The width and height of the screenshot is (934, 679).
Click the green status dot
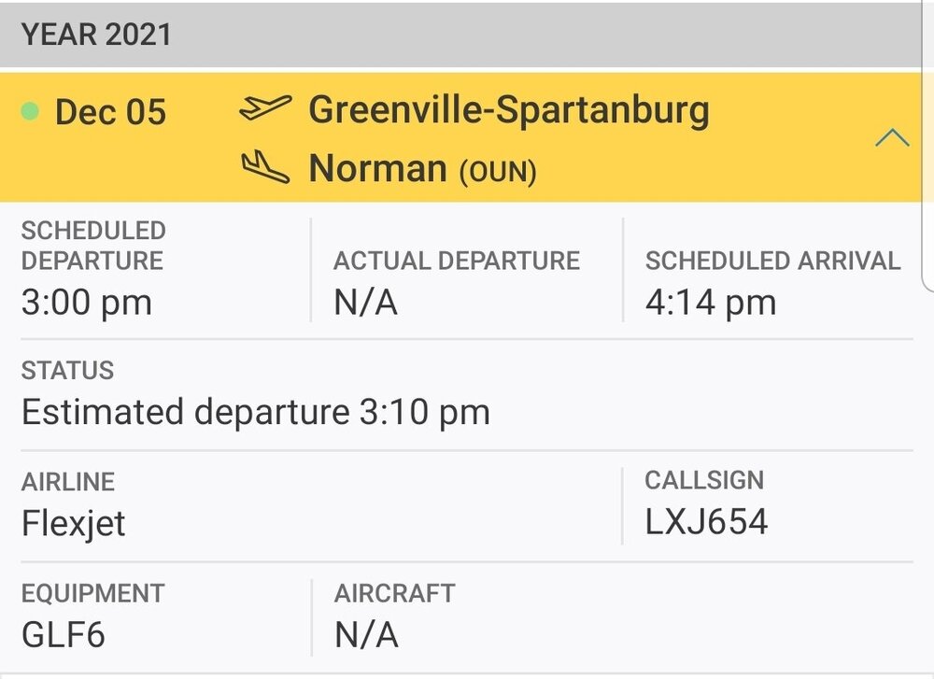click(x=30, y=112)
